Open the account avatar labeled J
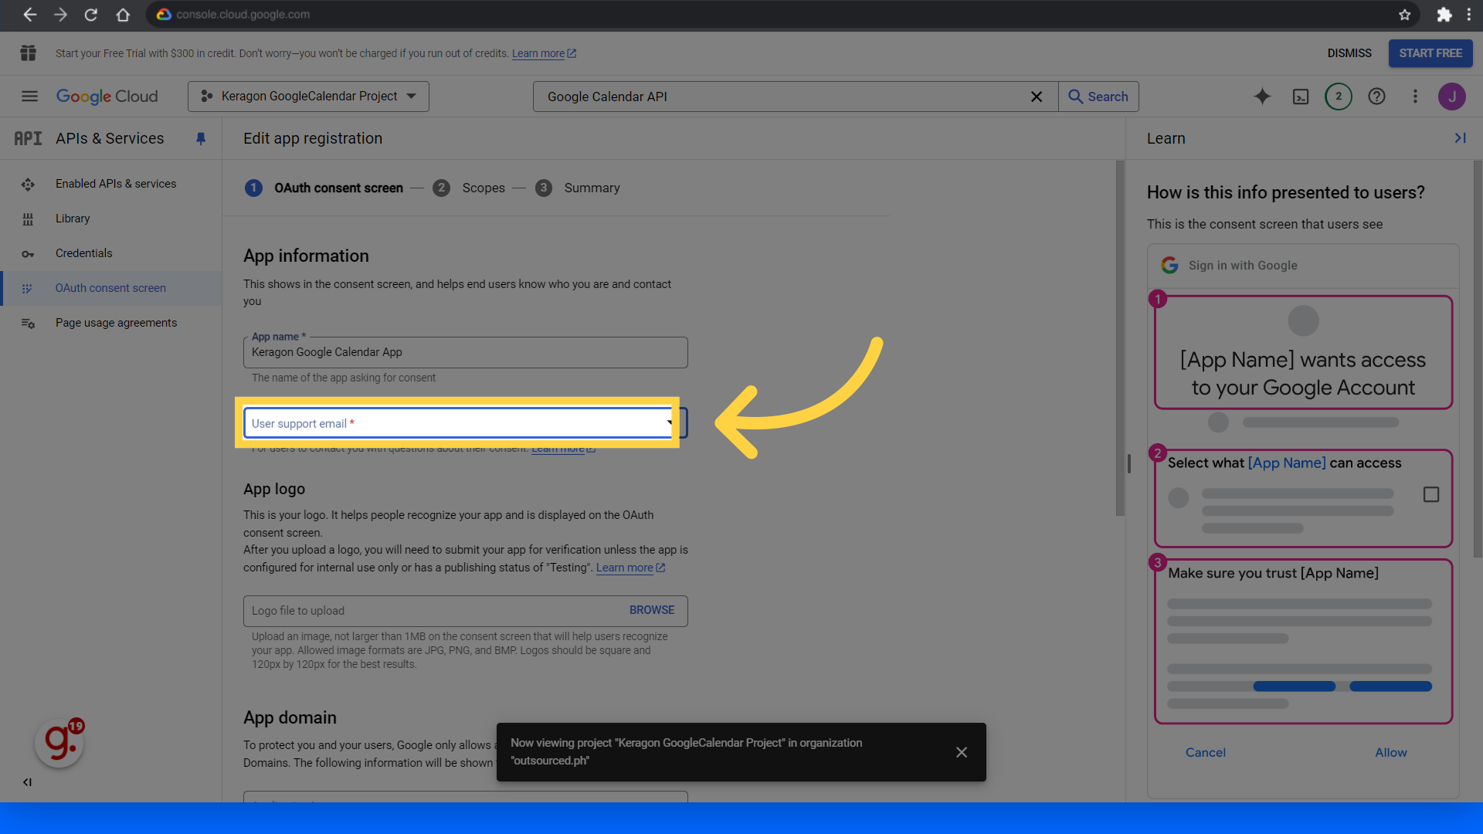Image resolution: width=1483 pixels, height=834 pixels. click(1452, 97)
